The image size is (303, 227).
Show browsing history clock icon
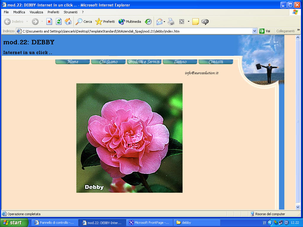click(148, 22)
